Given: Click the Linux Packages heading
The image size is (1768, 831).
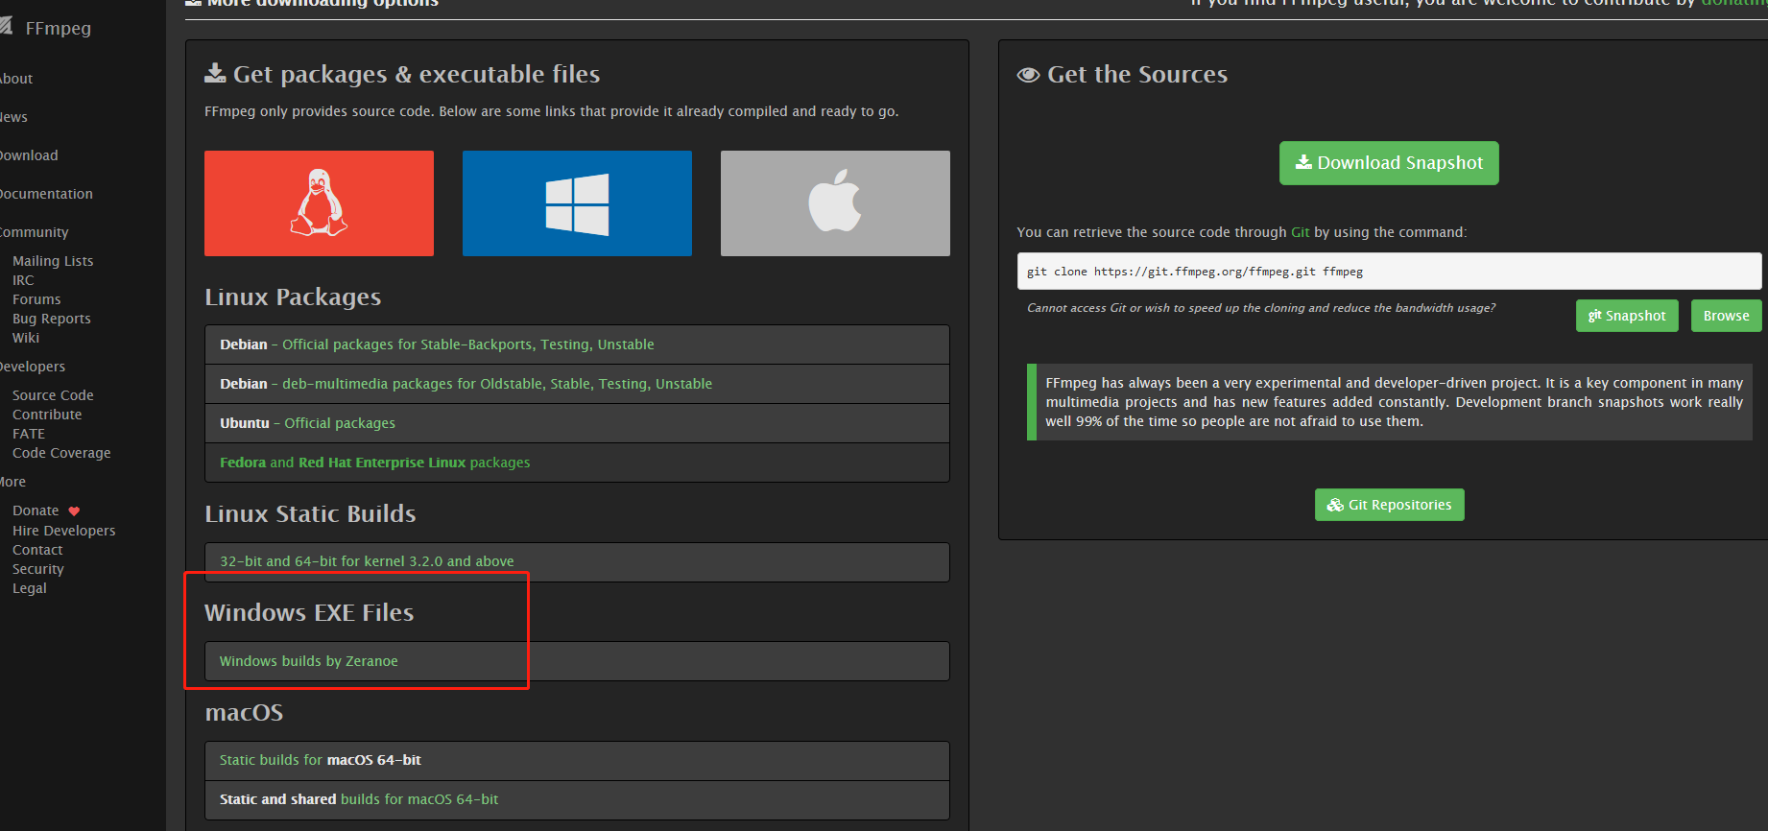Looking at the screenshot, I should (293, 297).
